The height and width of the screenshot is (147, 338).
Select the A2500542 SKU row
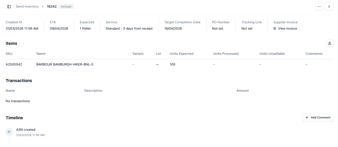click(x=14, y=64)
